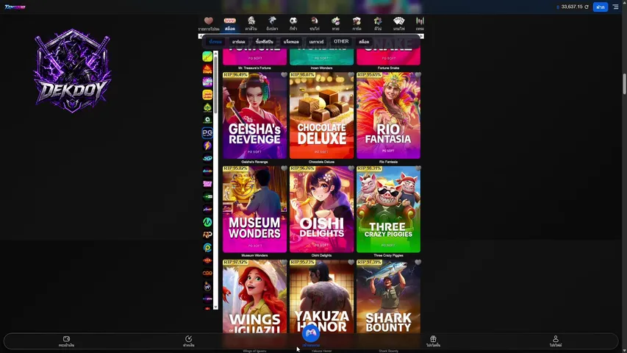The height and width of the screenshot is (353, 627).
Task: Select the green M wave provider icon
Action: (x=207, y=222)
